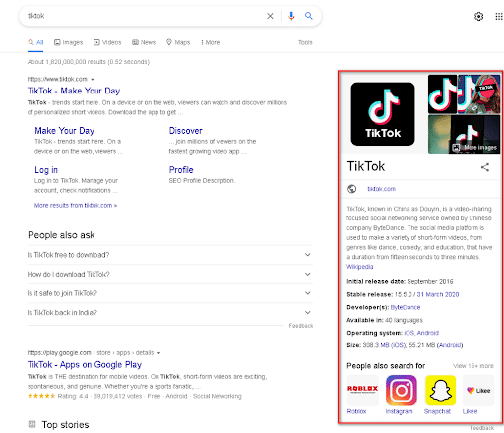Click the '31 March 2020' release link
The width and height of the screenshot is (504, 433).
click(438, 294)
